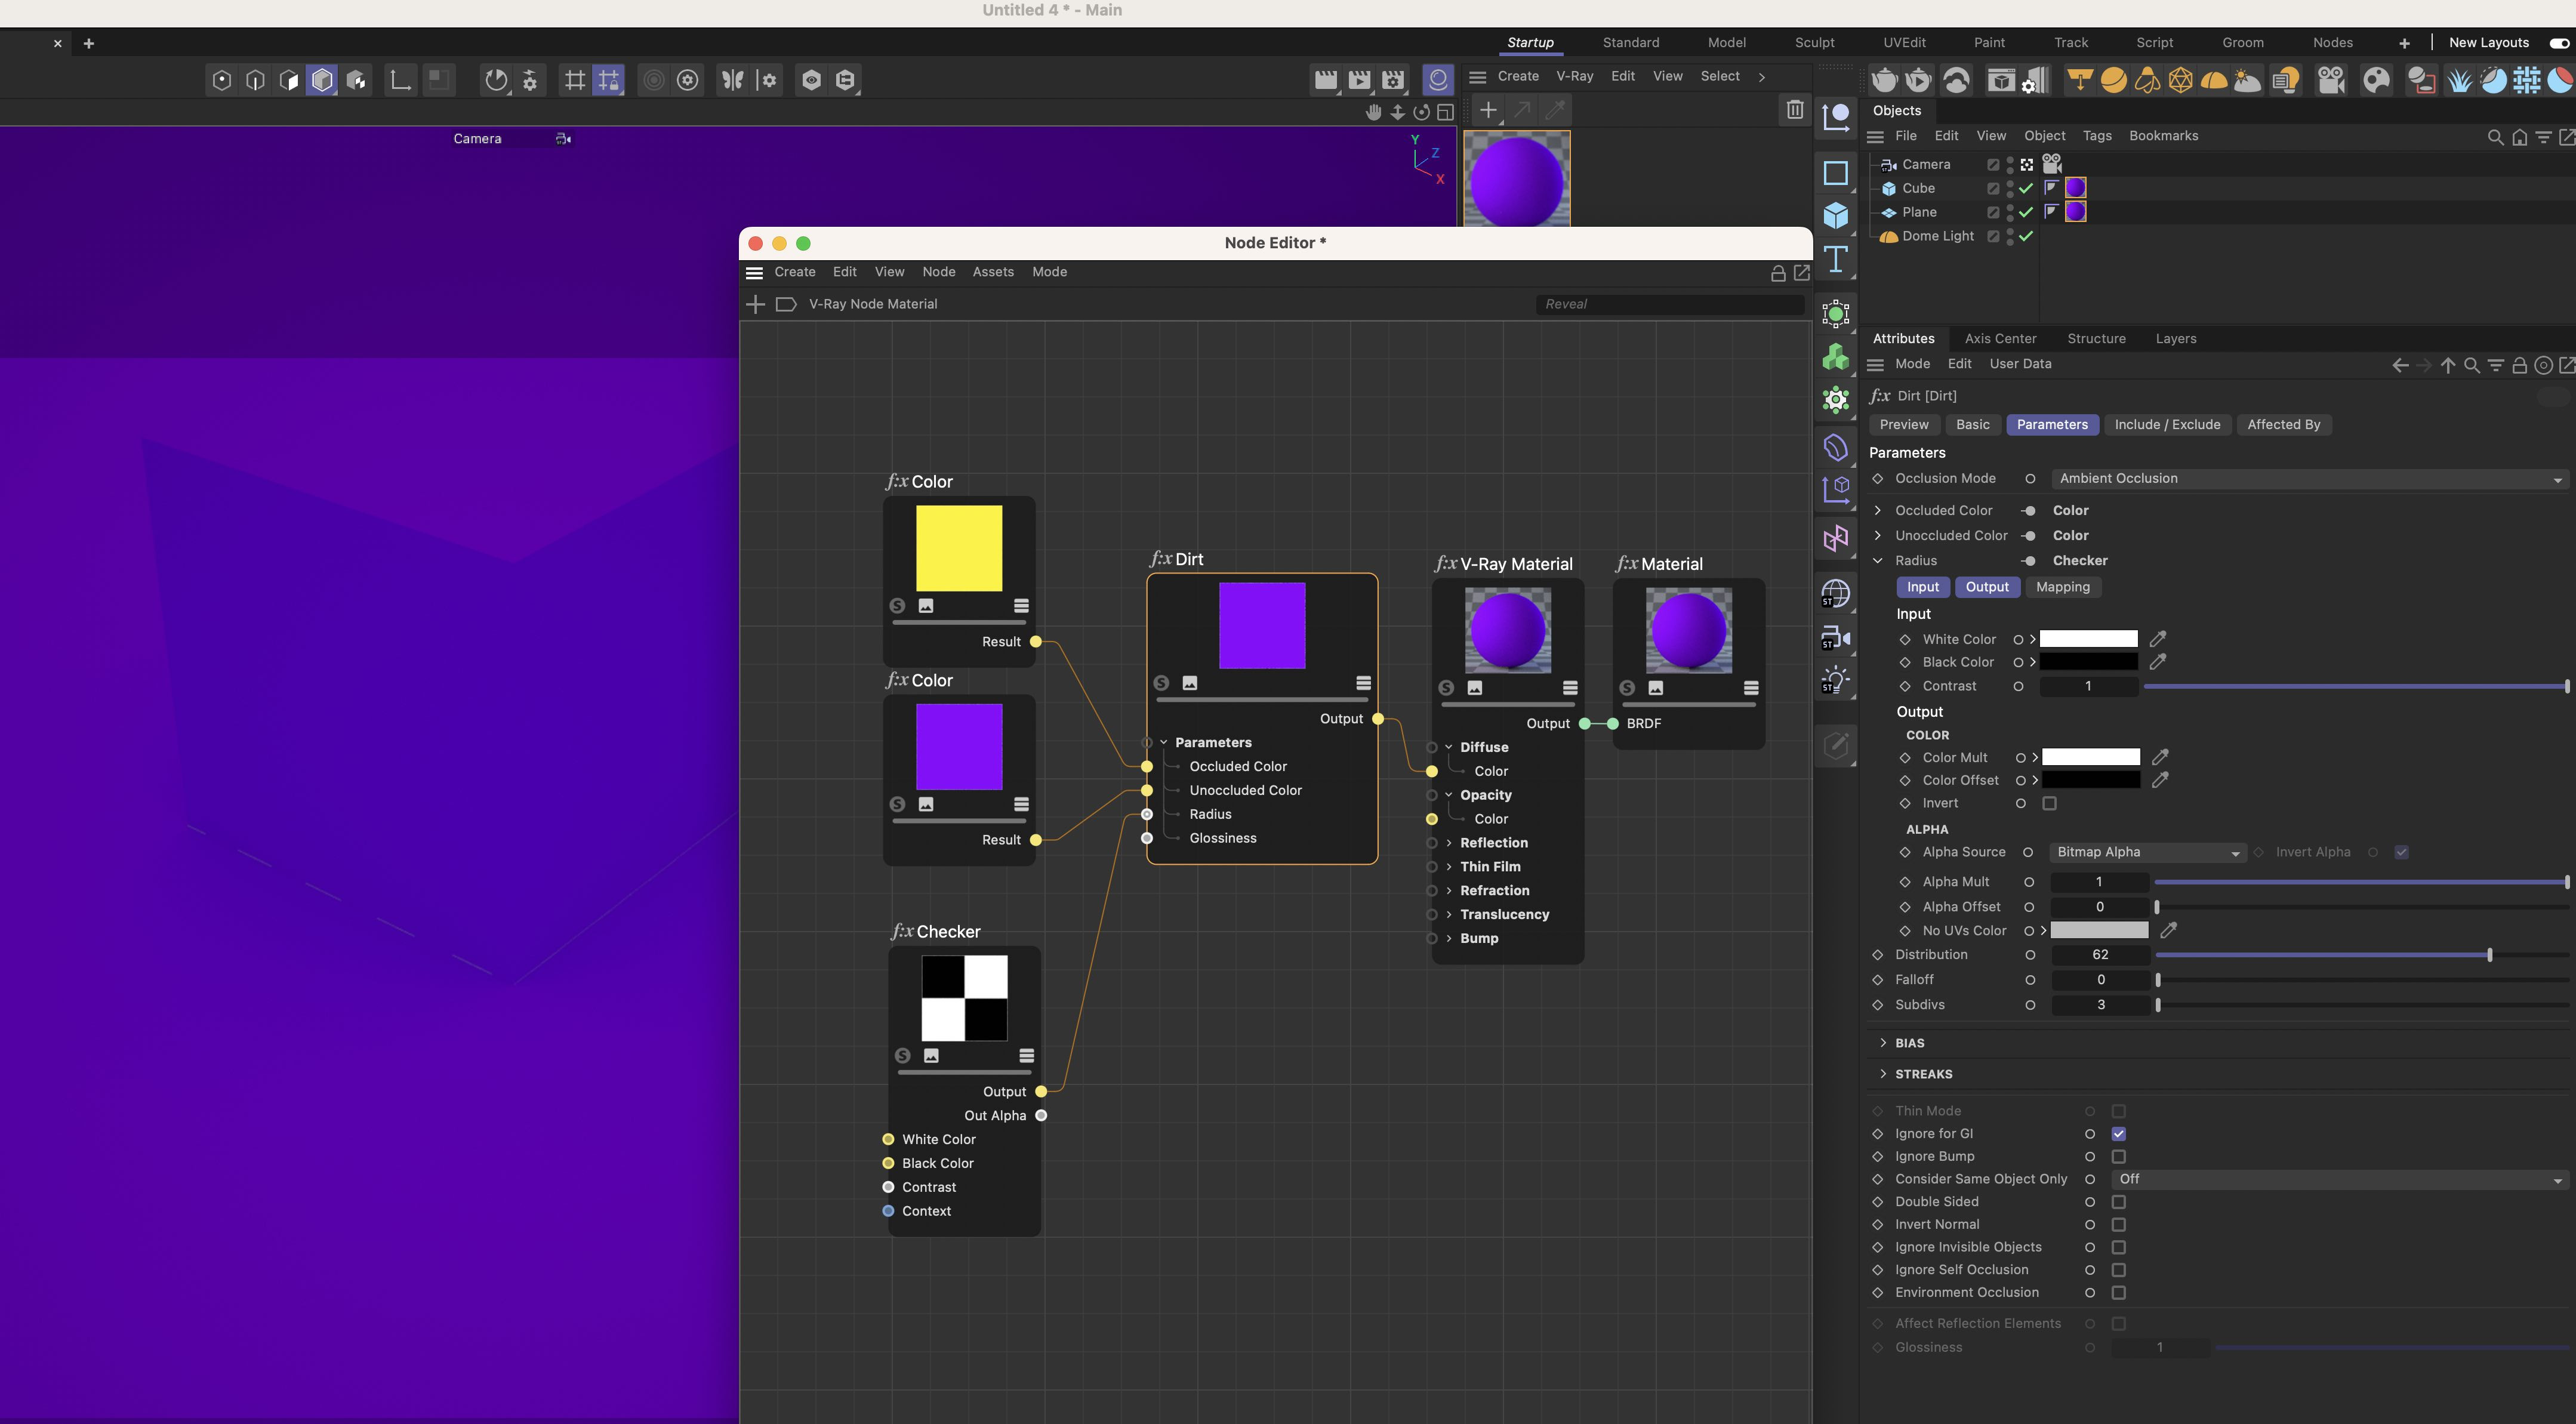Screen dimensions: 2576x1424
Task: Click the Basic tab button
Action: pos(1972,425)
